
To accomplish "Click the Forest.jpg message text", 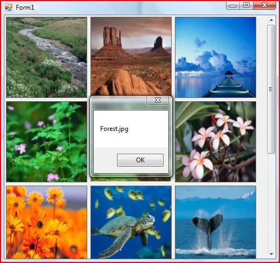I will pyautogui.click(x=114, y=129).
